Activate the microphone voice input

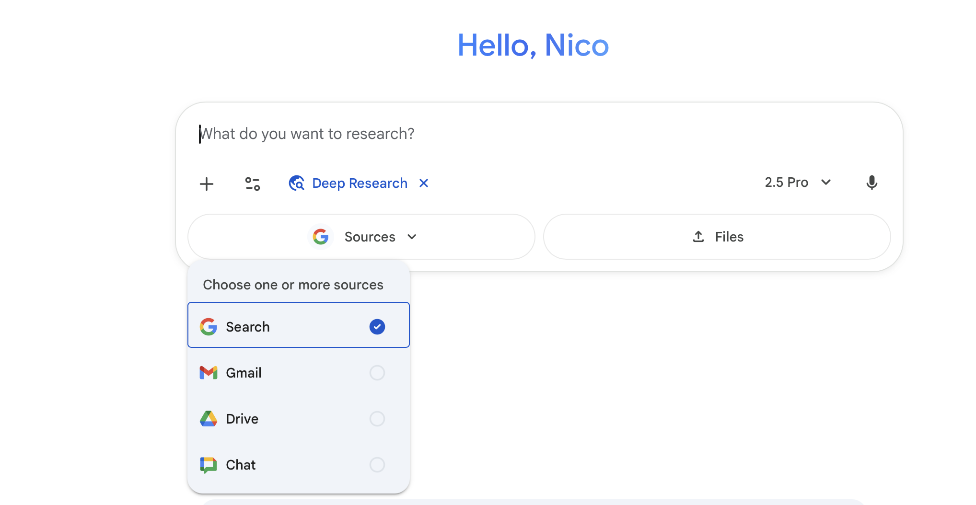coord(871,183)
